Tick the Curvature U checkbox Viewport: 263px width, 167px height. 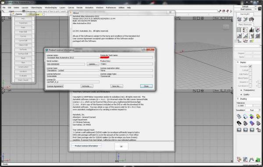(250, 86)
